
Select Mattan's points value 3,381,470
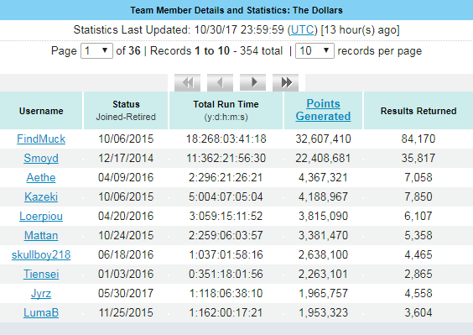pos(323,236)
